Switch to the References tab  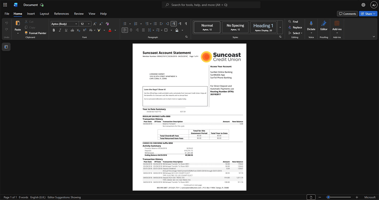click(61, 14)
